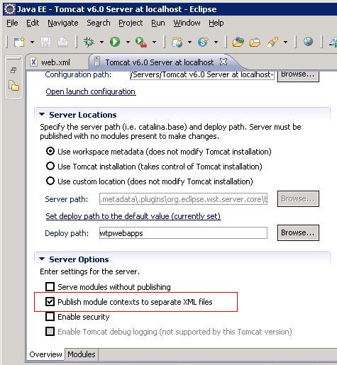Open dropdown beside New Web Project icon
This screenshot has width=337, height=365.
click(x=189, y=43)
